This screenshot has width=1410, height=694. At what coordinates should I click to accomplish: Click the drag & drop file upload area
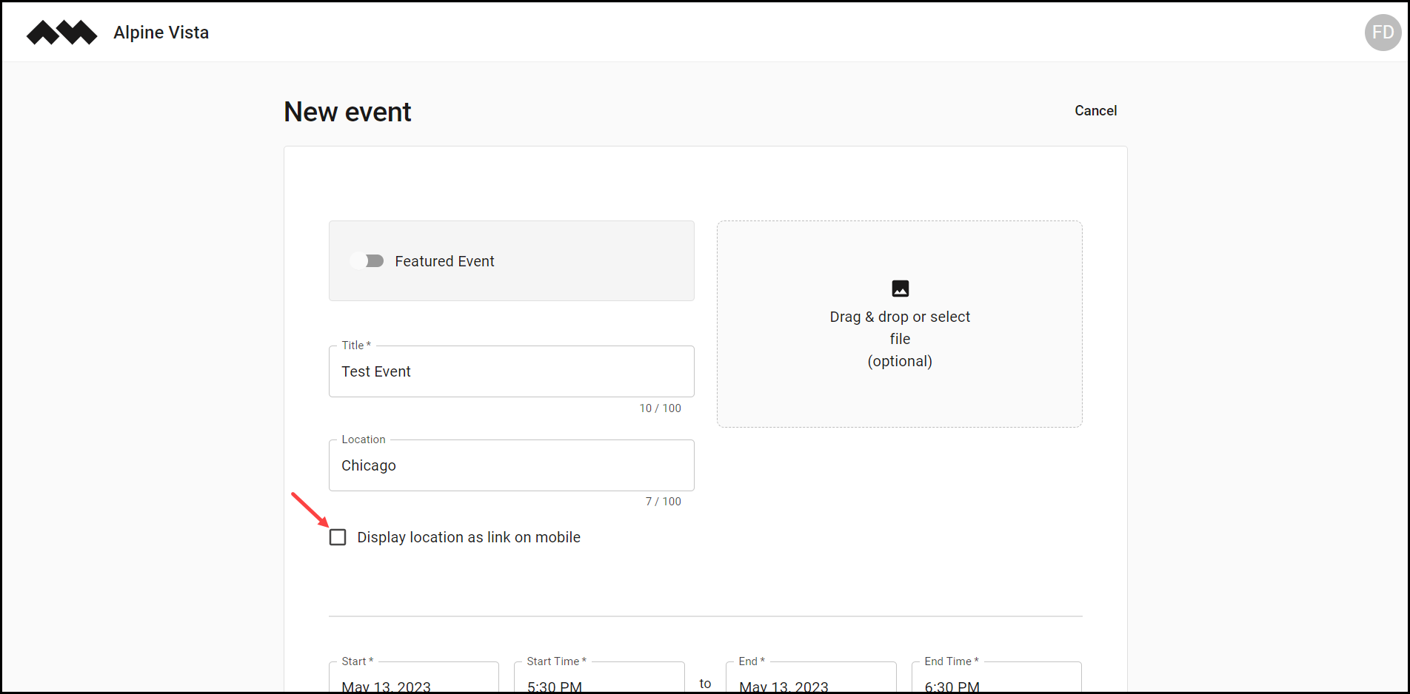(x=899, y=324)
